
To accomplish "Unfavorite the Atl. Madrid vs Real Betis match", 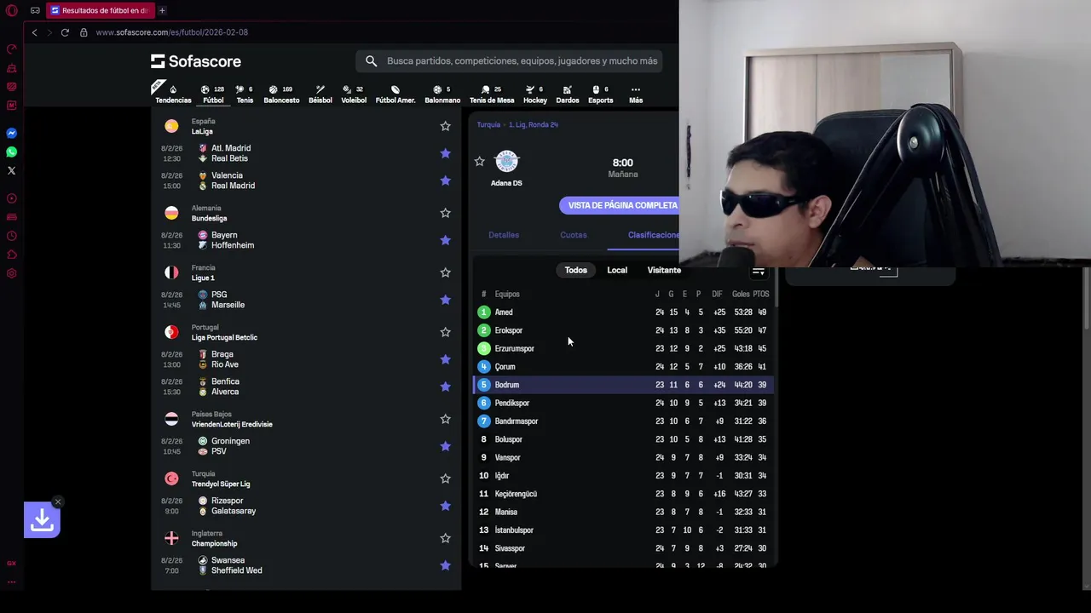I will [445, 153].
